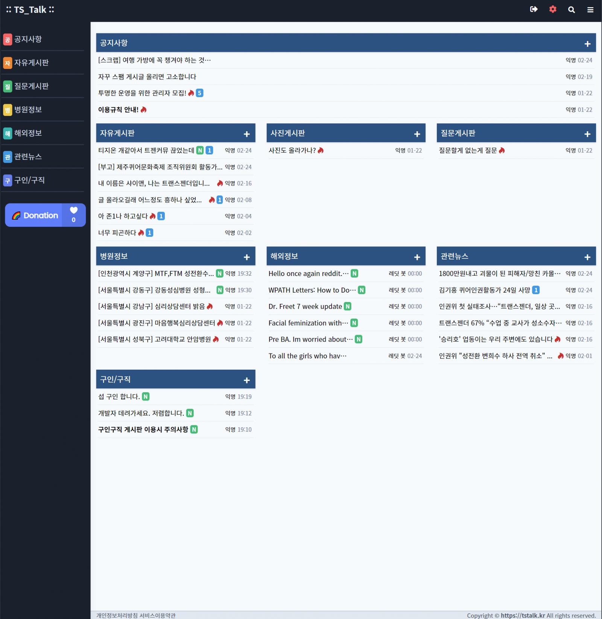
Task: Open the hamburger menu icon
Action: (590, 10)
